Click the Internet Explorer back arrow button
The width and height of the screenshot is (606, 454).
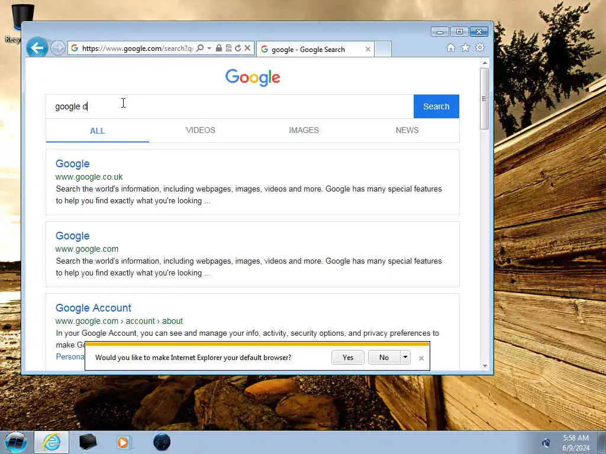[x=37, y=48]
